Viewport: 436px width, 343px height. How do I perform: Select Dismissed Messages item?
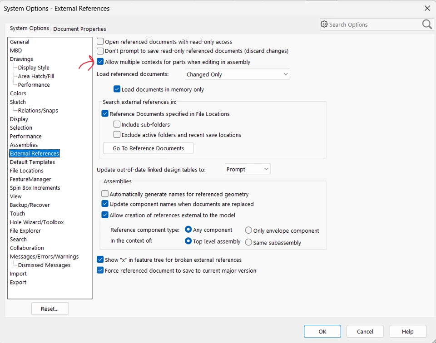click(x=44, y=265)
